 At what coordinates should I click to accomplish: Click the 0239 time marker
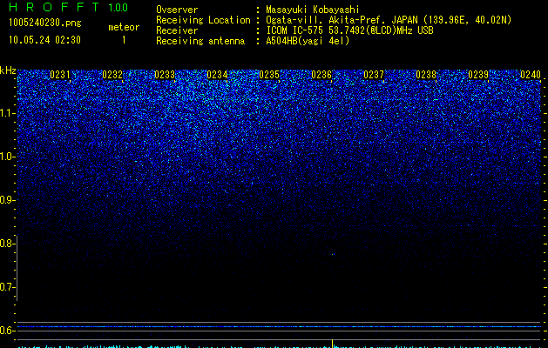pyautogui.click(x=478, y=75)
